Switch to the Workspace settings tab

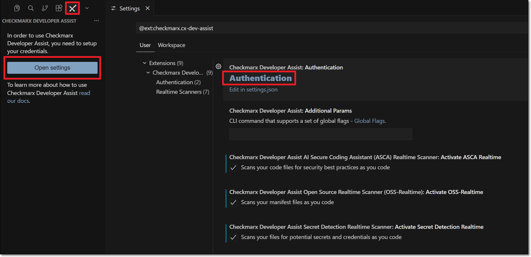tap(171, 45)
